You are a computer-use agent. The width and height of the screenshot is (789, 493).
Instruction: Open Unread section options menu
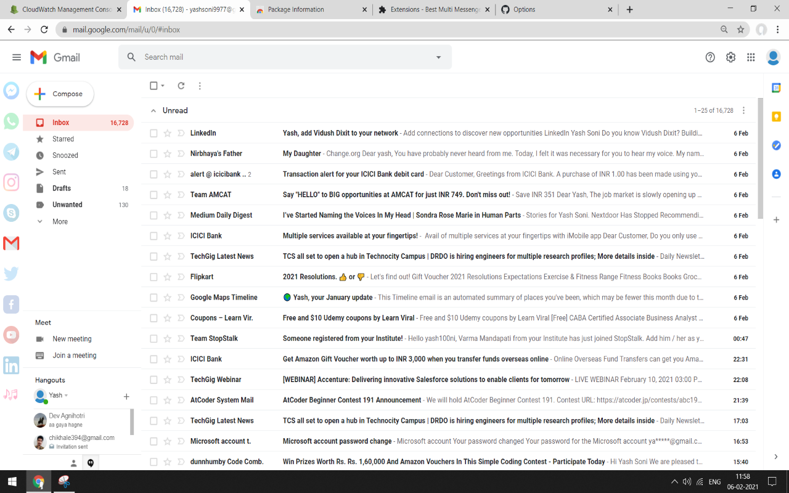point(743,110)
